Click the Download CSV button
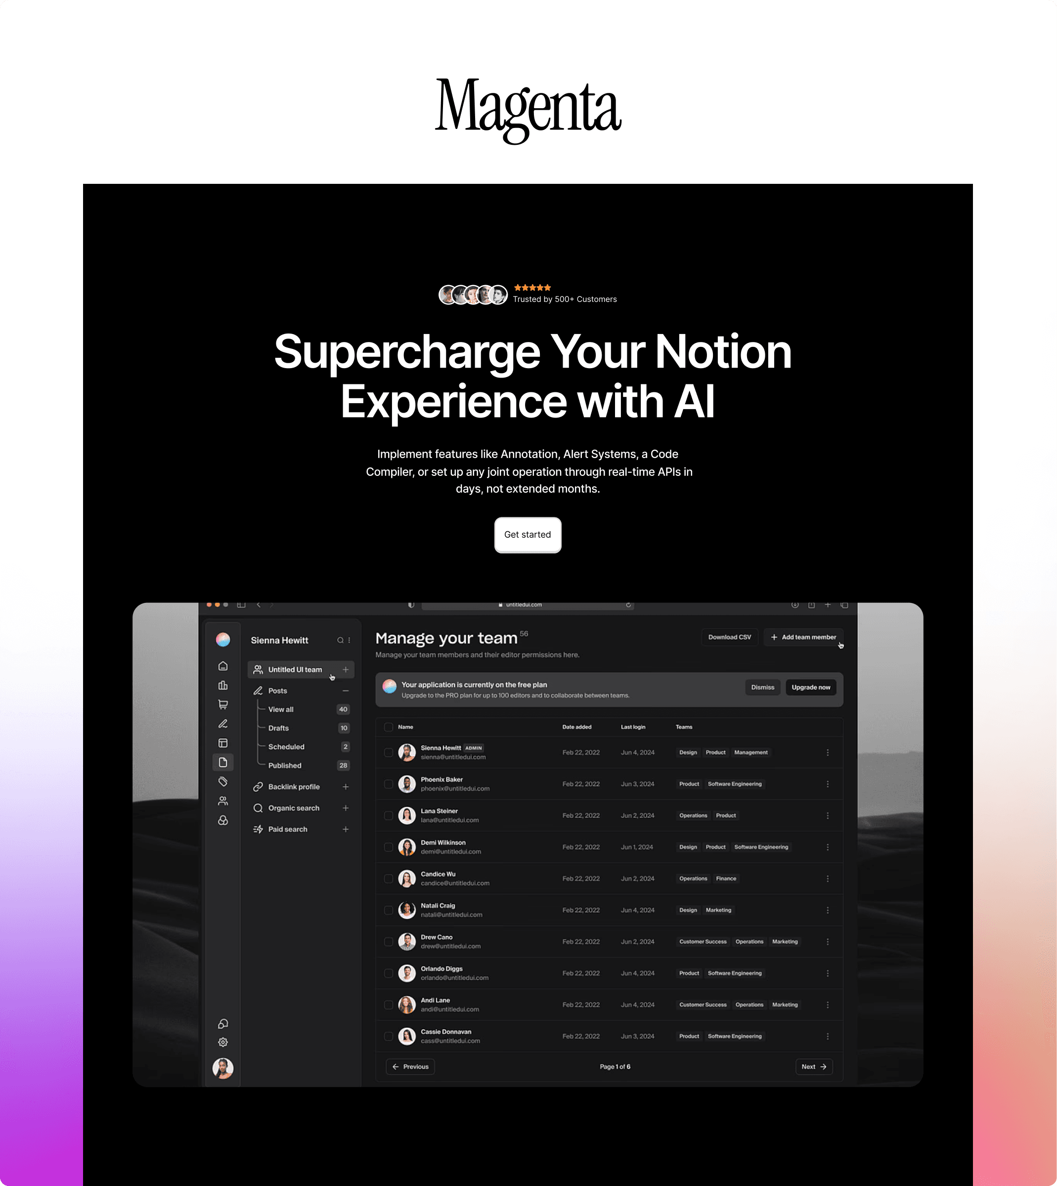Image resolution: width=1057 pixels, height=1186 pixels. click(728, 637)
